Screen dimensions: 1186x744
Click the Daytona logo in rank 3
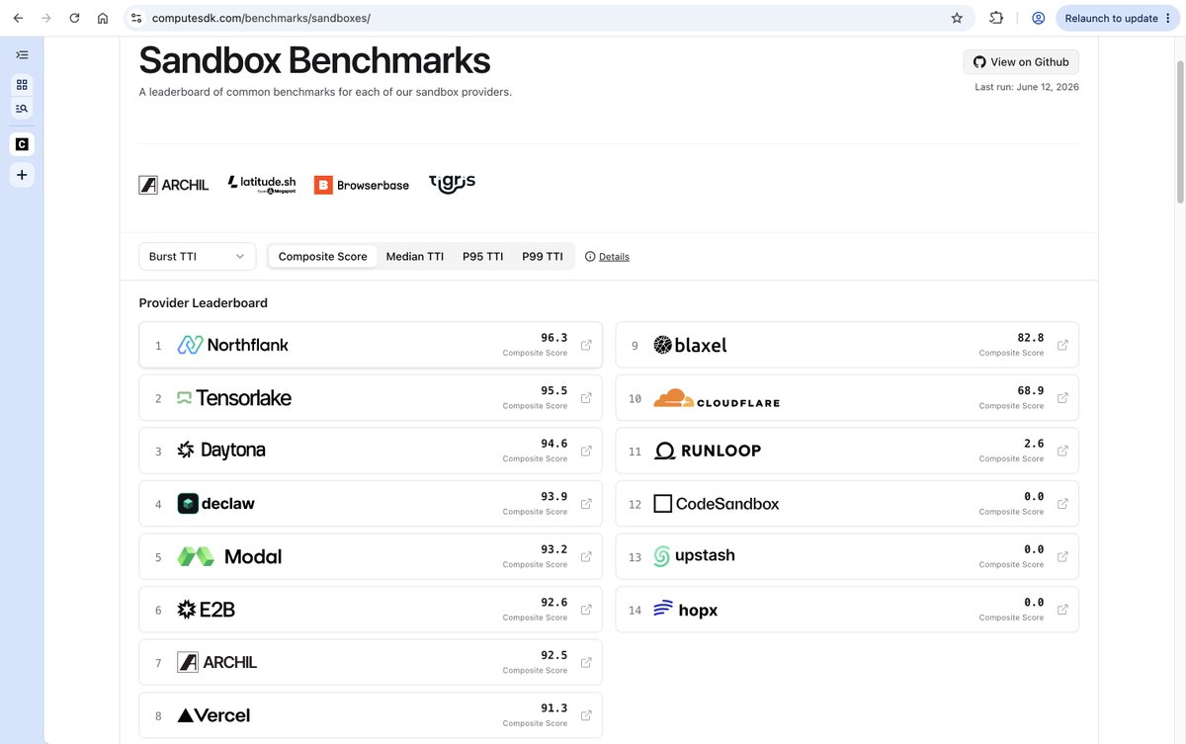tap(221, 451)
